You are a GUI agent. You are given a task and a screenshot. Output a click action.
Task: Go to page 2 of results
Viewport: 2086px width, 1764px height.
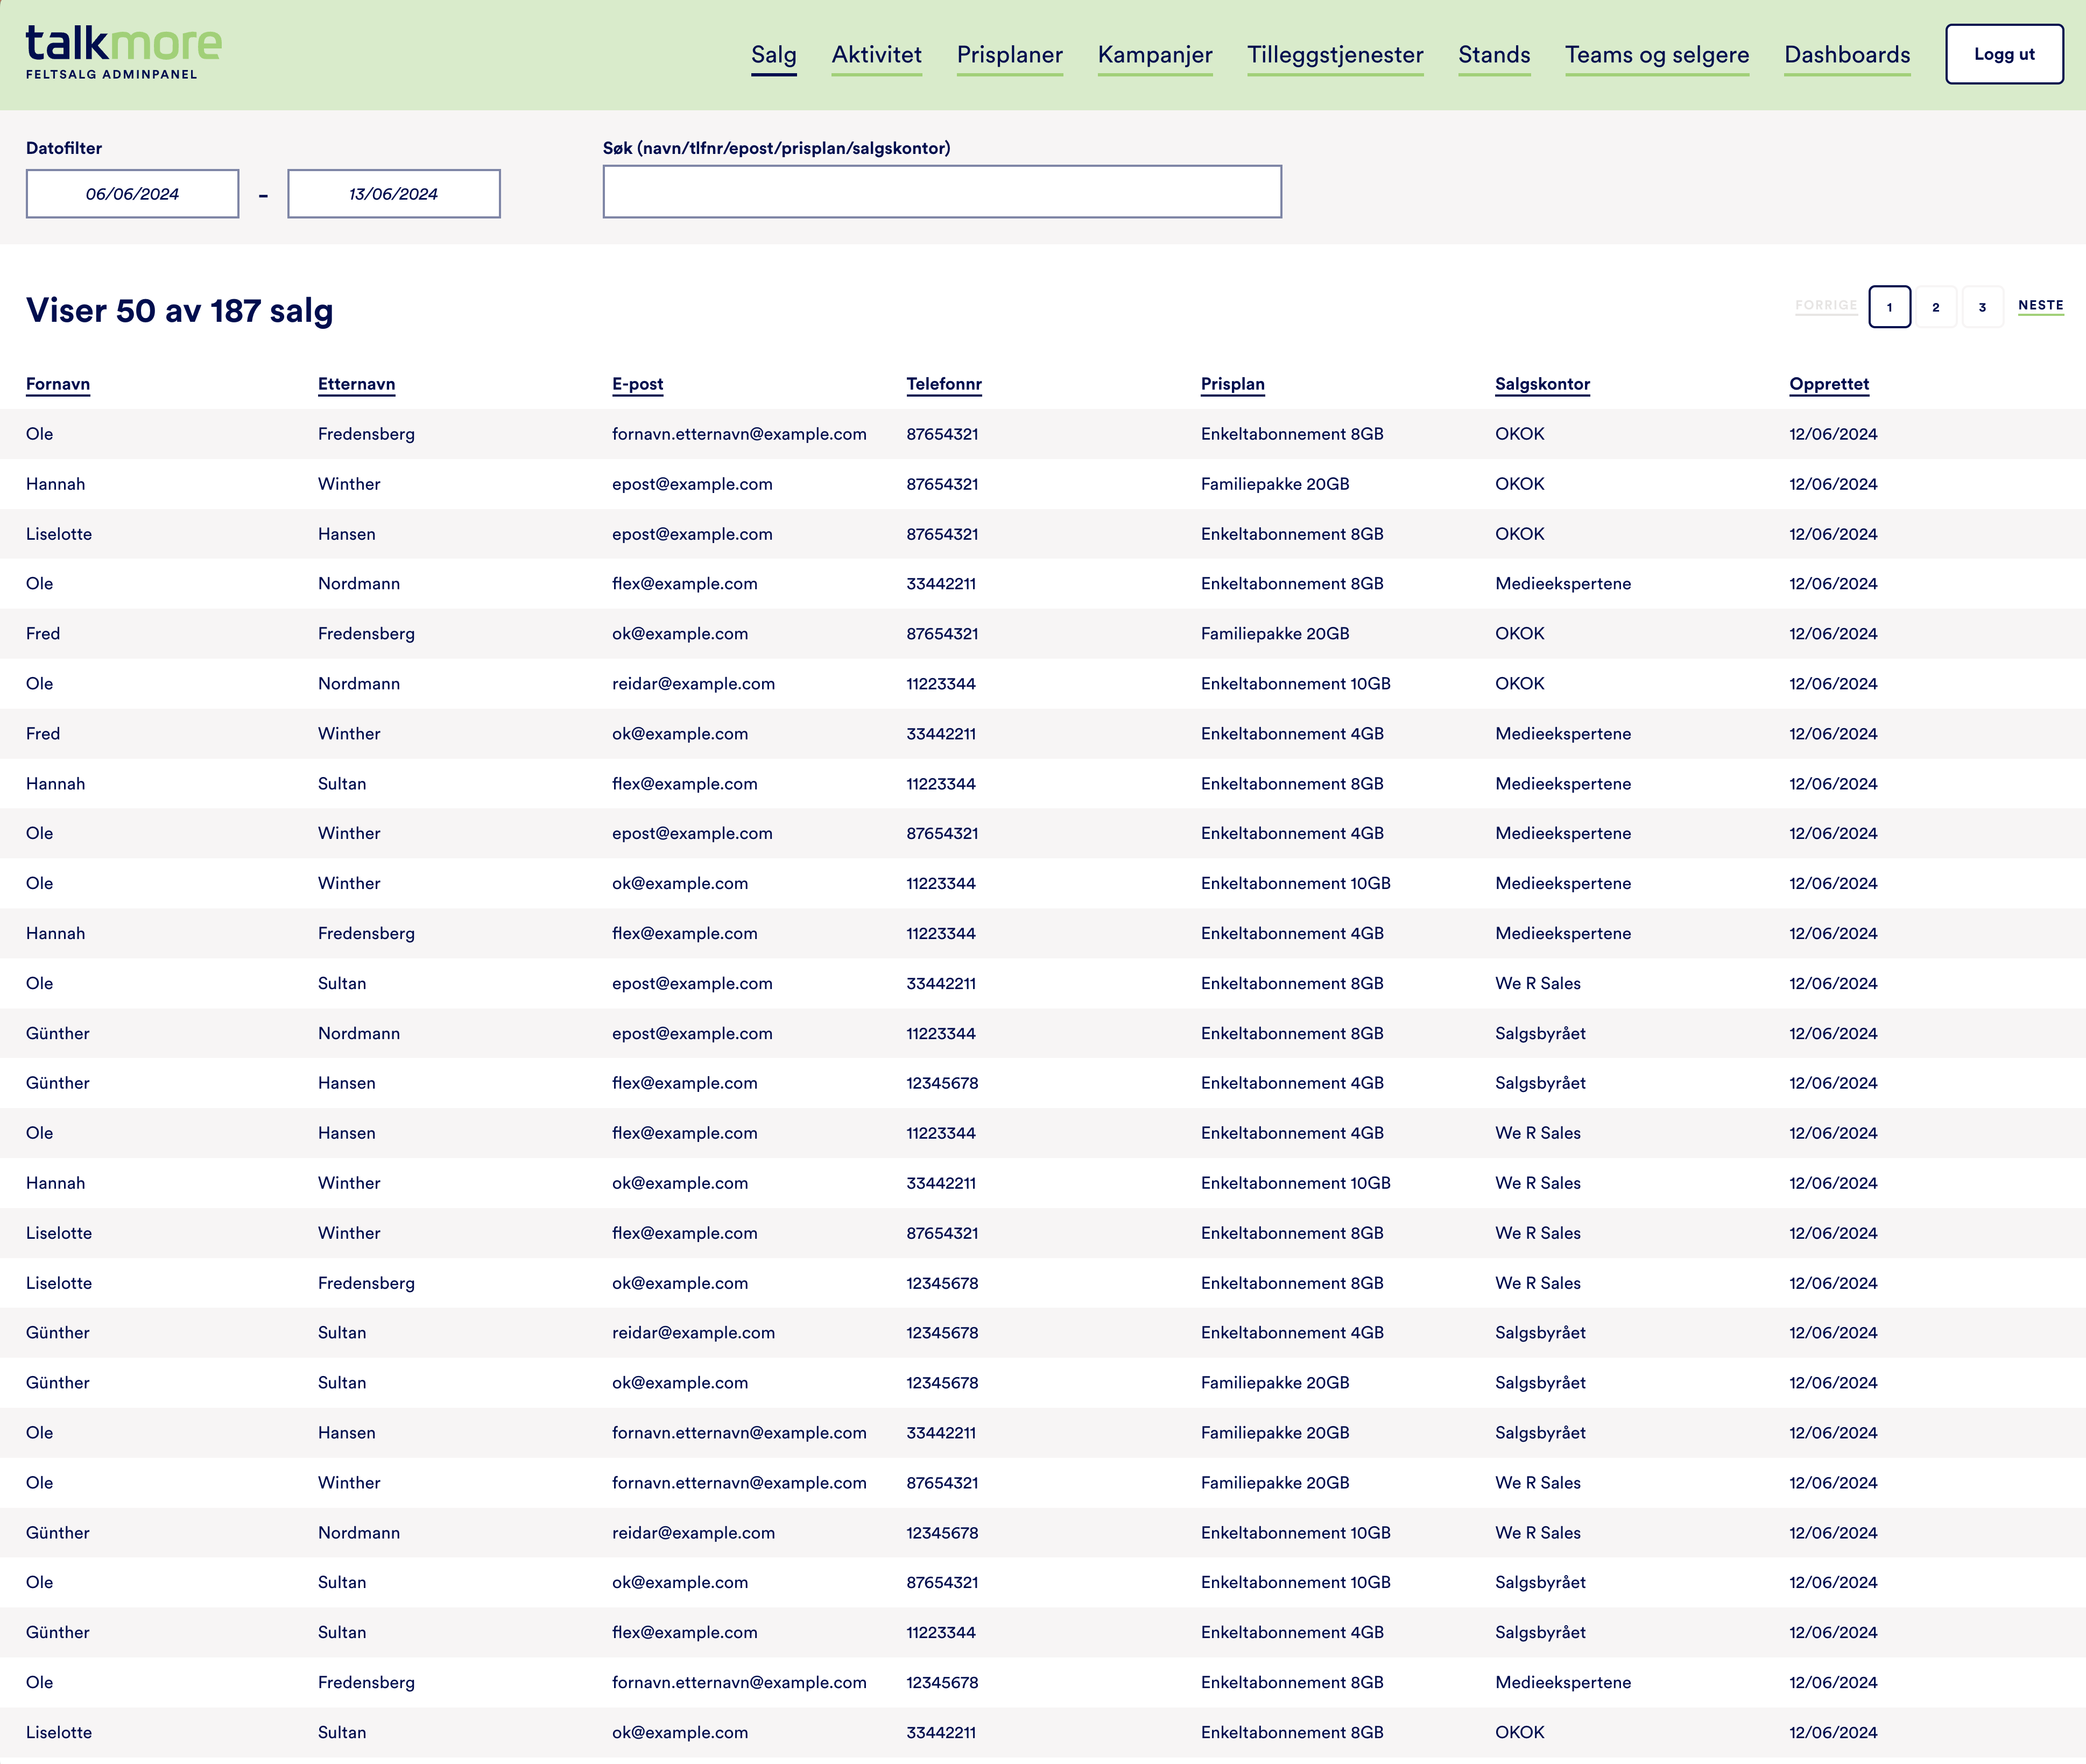pyautogui.click(x=1936, y=307)
